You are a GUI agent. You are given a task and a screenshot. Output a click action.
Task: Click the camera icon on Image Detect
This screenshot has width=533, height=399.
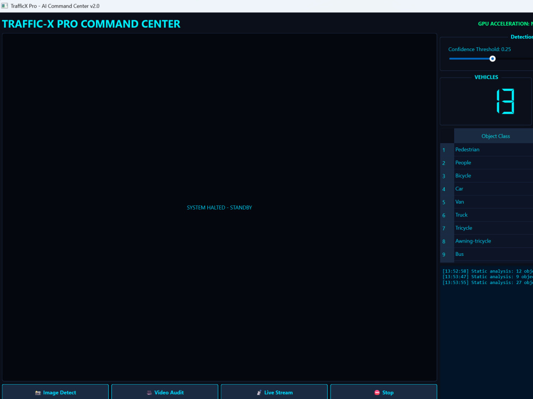tap(38, 393)
